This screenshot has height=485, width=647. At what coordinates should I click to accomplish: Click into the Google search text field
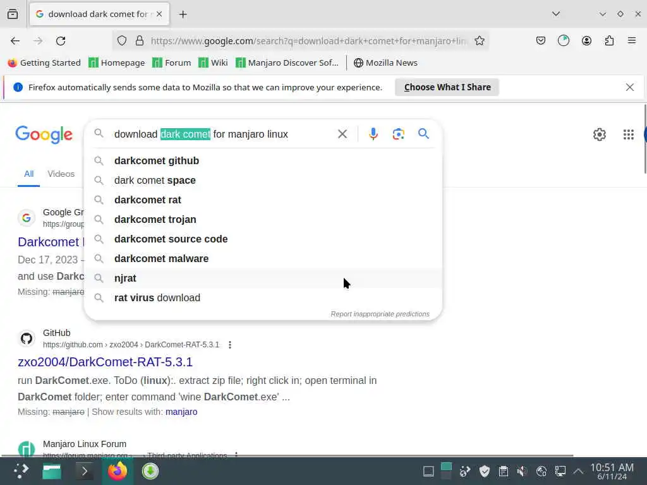[x=223, y=134]
